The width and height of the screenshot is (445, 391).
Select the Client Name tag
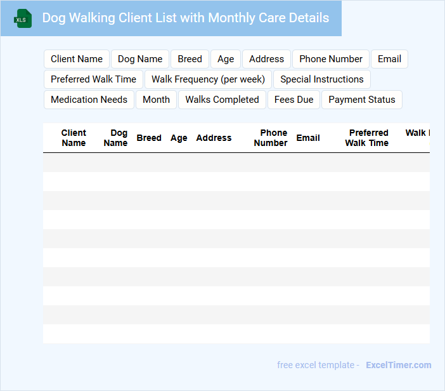pos(77,59)
